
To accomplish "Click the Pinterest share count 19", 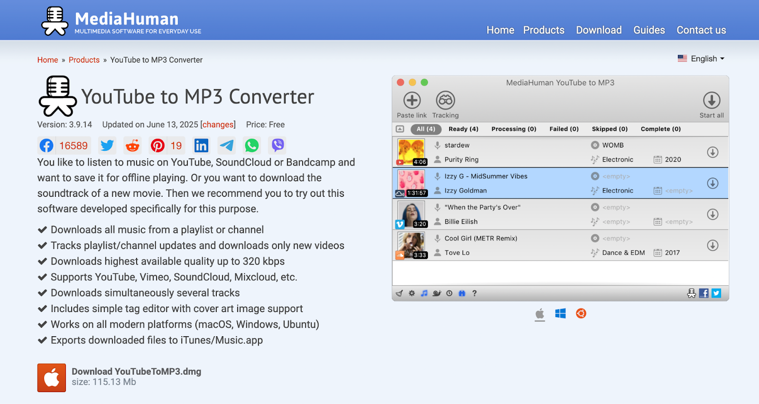I will coord(176,146).
